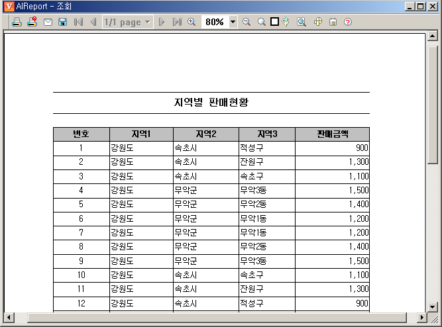Screen dimensions: 442x327
Task: Click the crosshair pan tool icon
Action: click(x=318, y=22)
